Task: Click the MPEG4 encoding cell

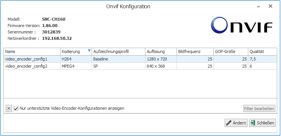Action: coord(76,66)
